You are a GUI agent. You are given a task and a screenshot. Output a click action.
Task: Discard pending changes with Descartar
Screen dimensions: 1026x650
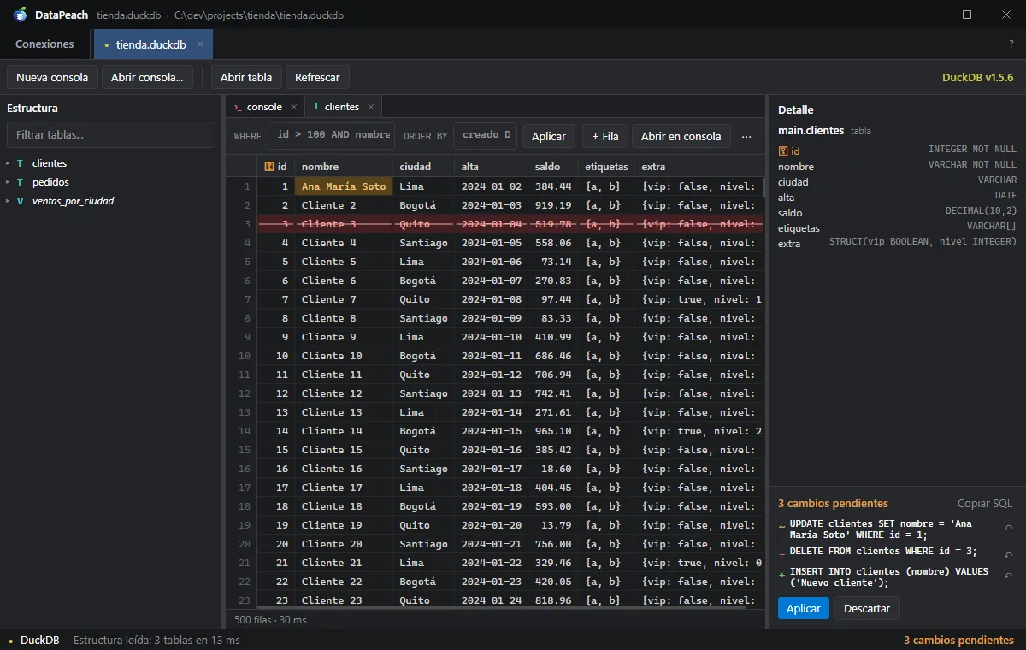pos(867,609)
